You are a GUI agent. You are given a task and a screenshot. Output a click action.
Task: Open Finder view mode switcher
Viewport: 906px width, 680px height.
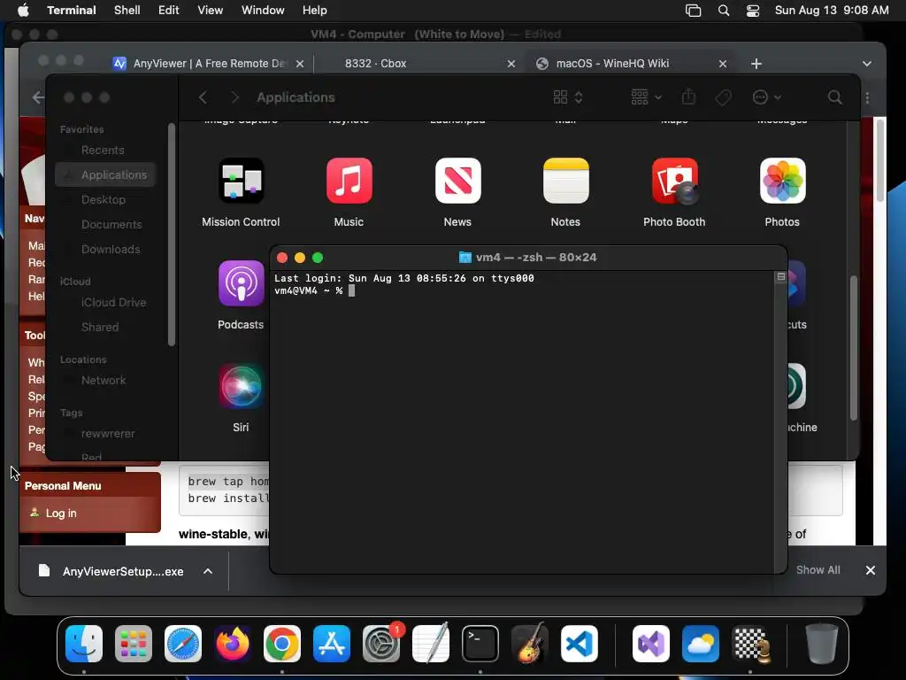[568, 97]
